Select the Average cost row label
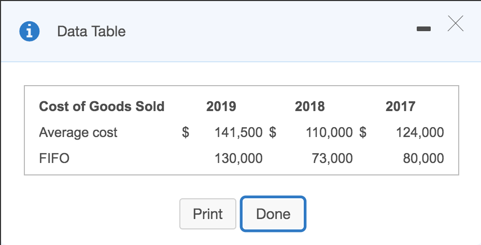This screenshot has width=481, height=245. 78,132
